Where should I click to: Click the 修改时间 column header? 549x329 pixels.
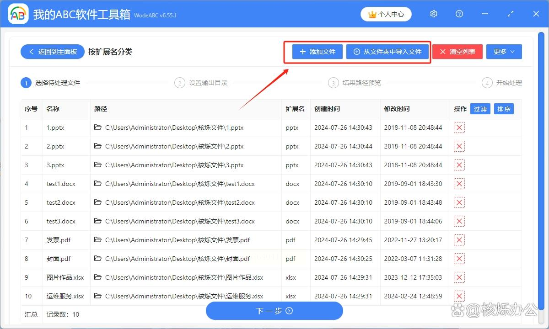pos(397,109)
